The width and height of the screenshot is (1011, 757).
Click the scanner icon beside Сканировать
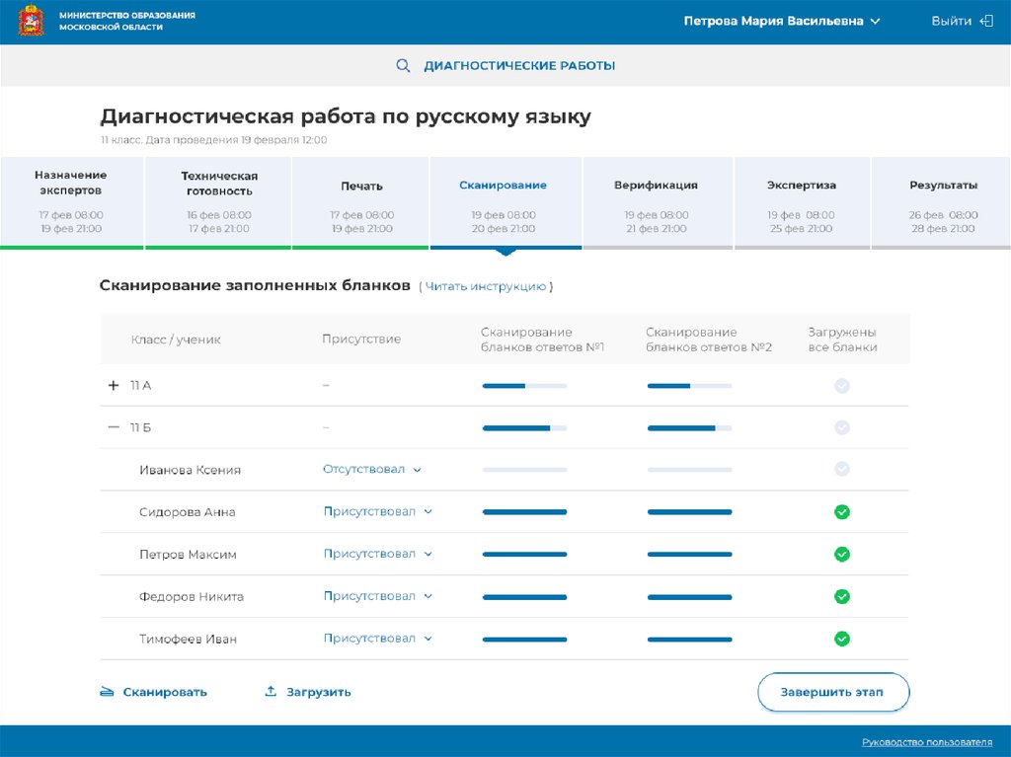(108, 692)
